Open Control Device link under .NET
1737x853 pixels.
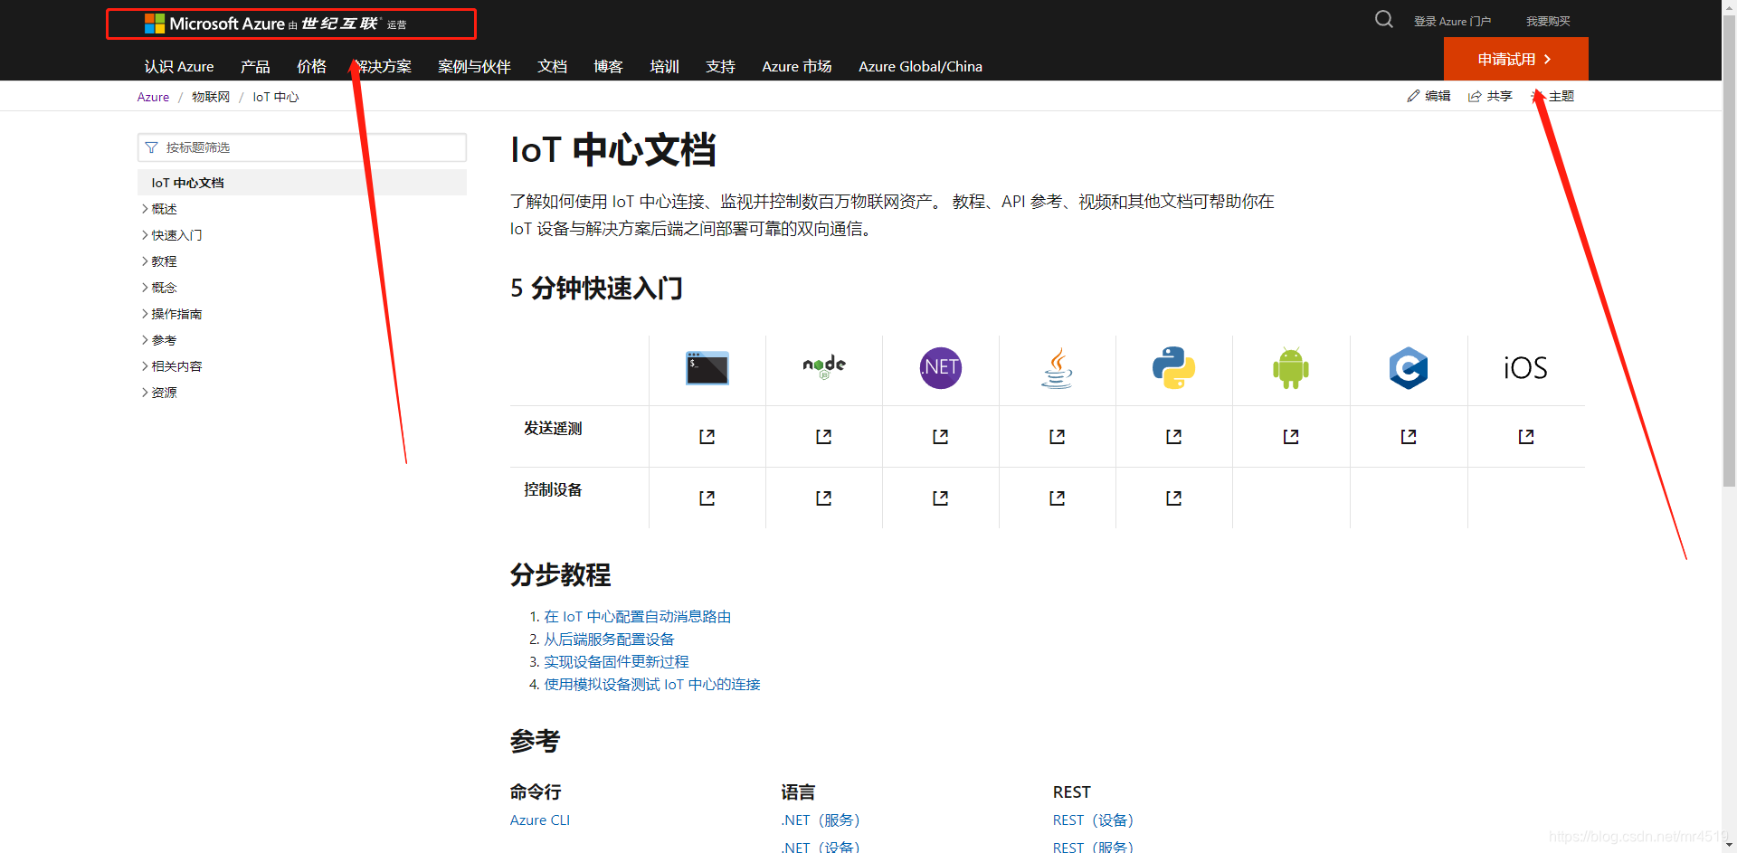940,498
